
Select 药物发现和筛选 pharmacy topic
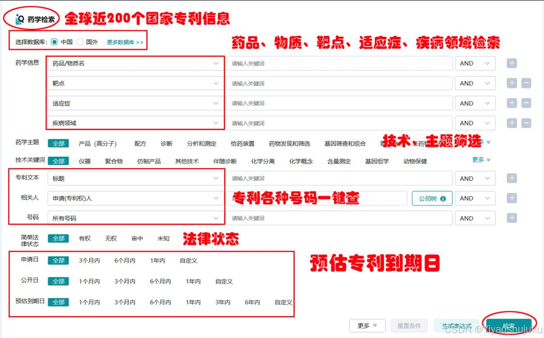(289, 144)
